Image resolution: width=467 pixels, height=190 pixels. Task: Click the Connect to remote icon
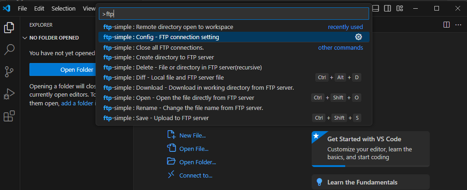pyautogui.click(x=171, y=175)
